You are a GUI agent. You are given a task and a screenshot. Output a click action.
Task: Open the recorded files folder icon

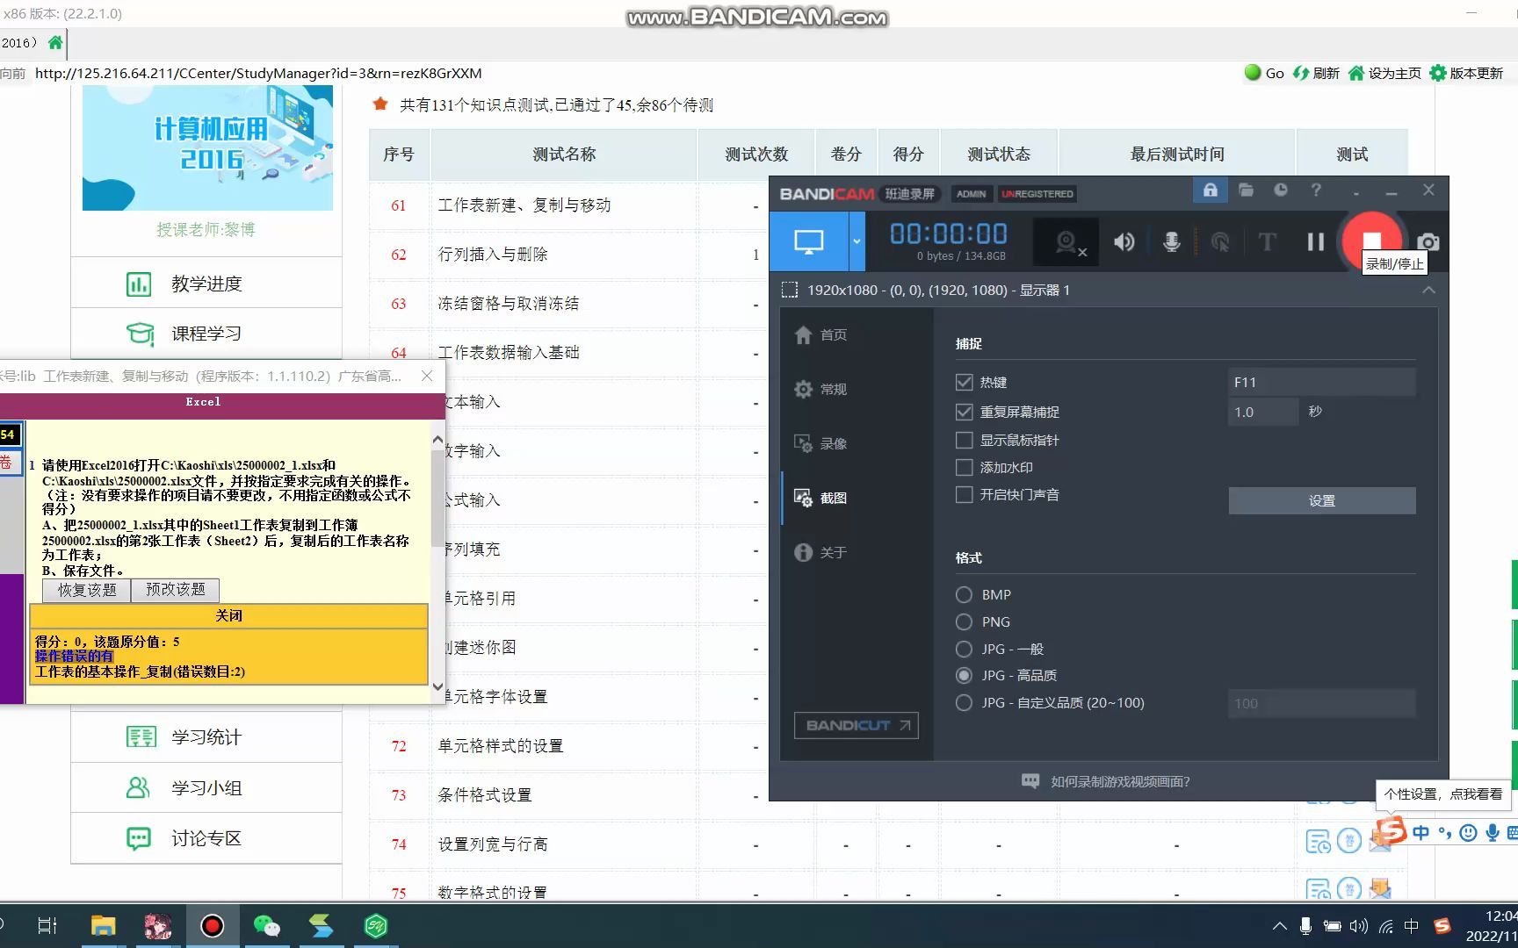1246,190
